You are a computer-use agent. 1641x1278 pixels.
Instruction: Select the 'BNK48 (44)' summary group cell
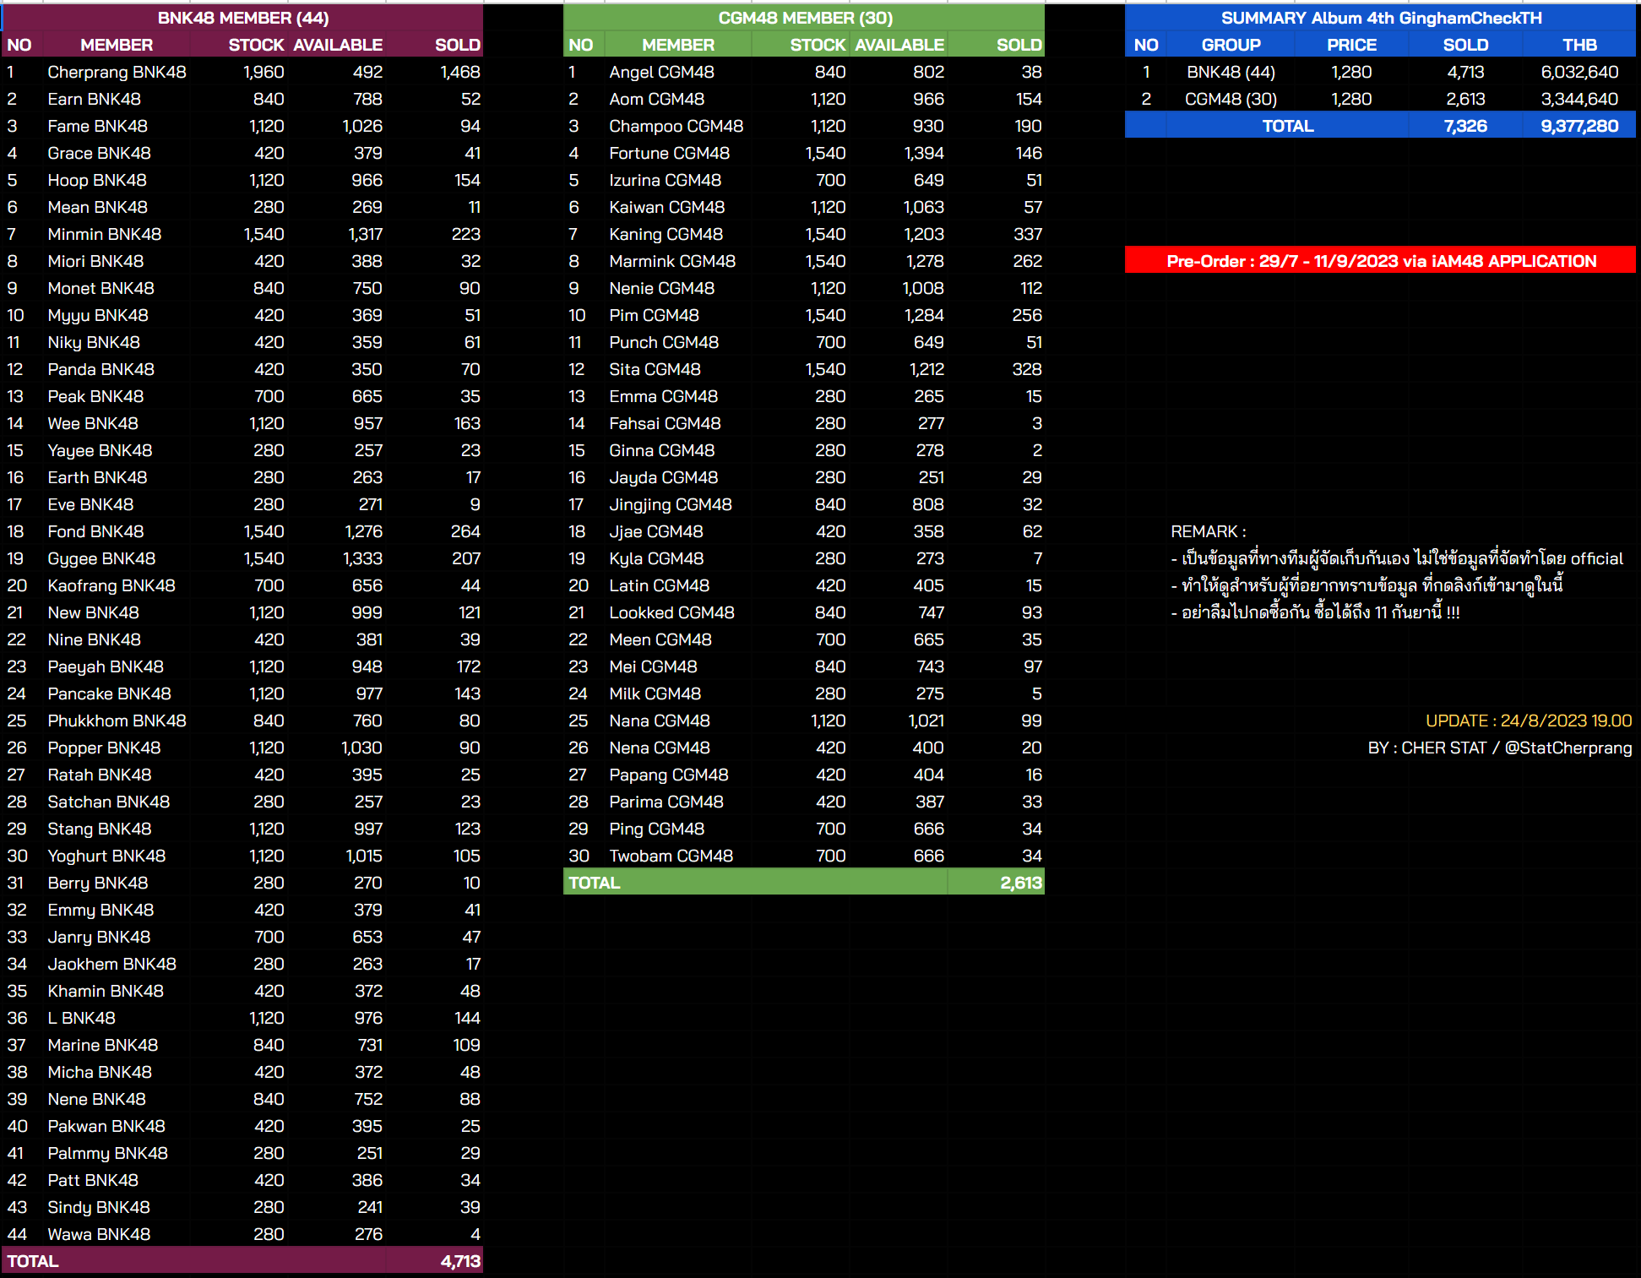point(1231,72)
